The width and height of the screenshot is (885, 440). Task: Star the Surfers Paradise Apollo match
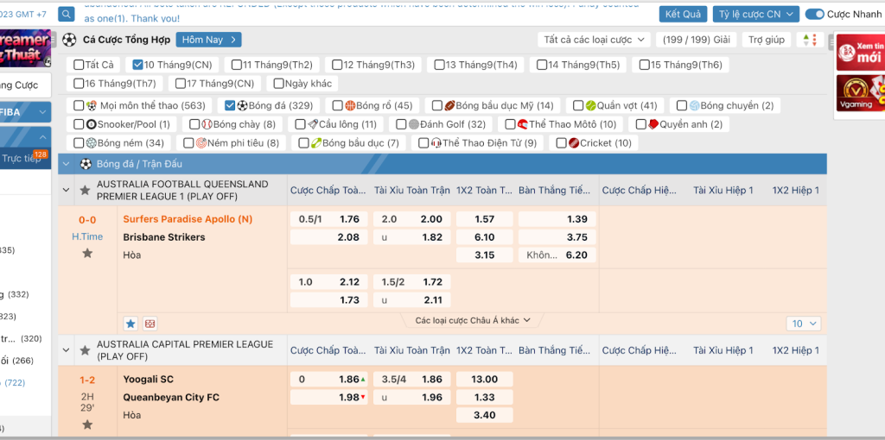tap(87, 253)
